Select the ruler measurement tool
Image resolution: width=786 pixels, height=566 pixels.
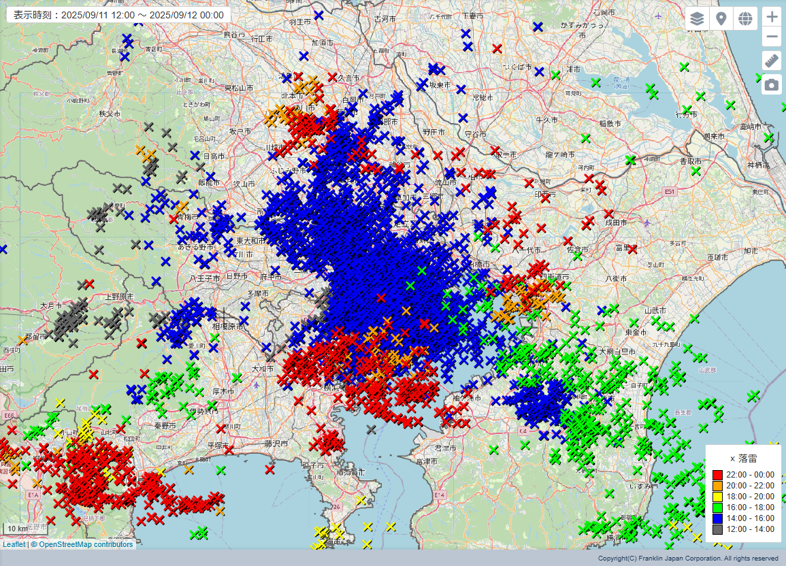(772, 61)
